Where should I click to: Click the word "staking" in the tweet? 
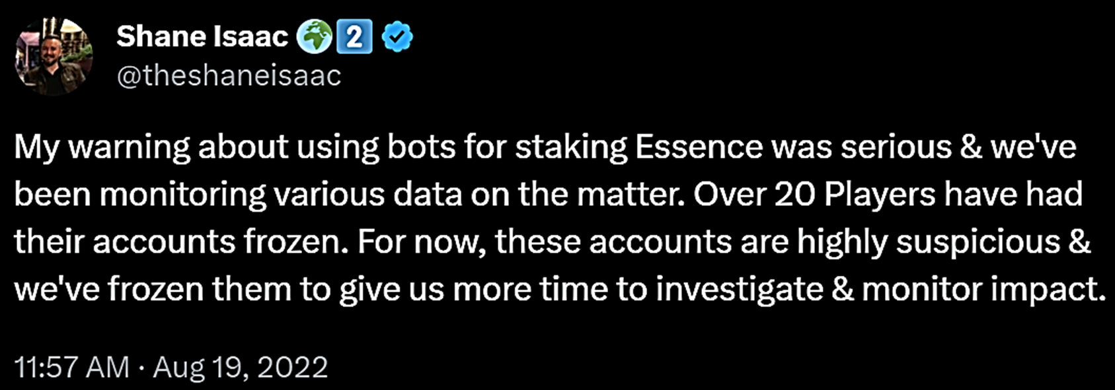pos(571,147)
